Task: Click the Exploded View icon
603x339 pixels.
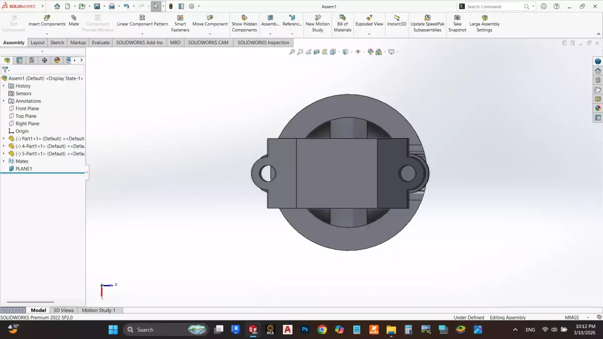Action: click(369, 18)
